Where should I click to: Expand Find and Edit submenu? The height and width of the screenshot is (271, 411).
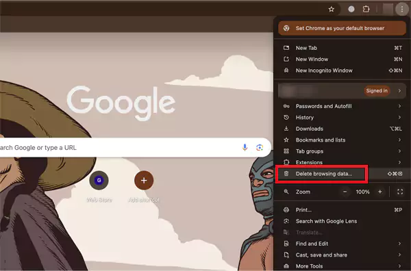click(342, 244)
